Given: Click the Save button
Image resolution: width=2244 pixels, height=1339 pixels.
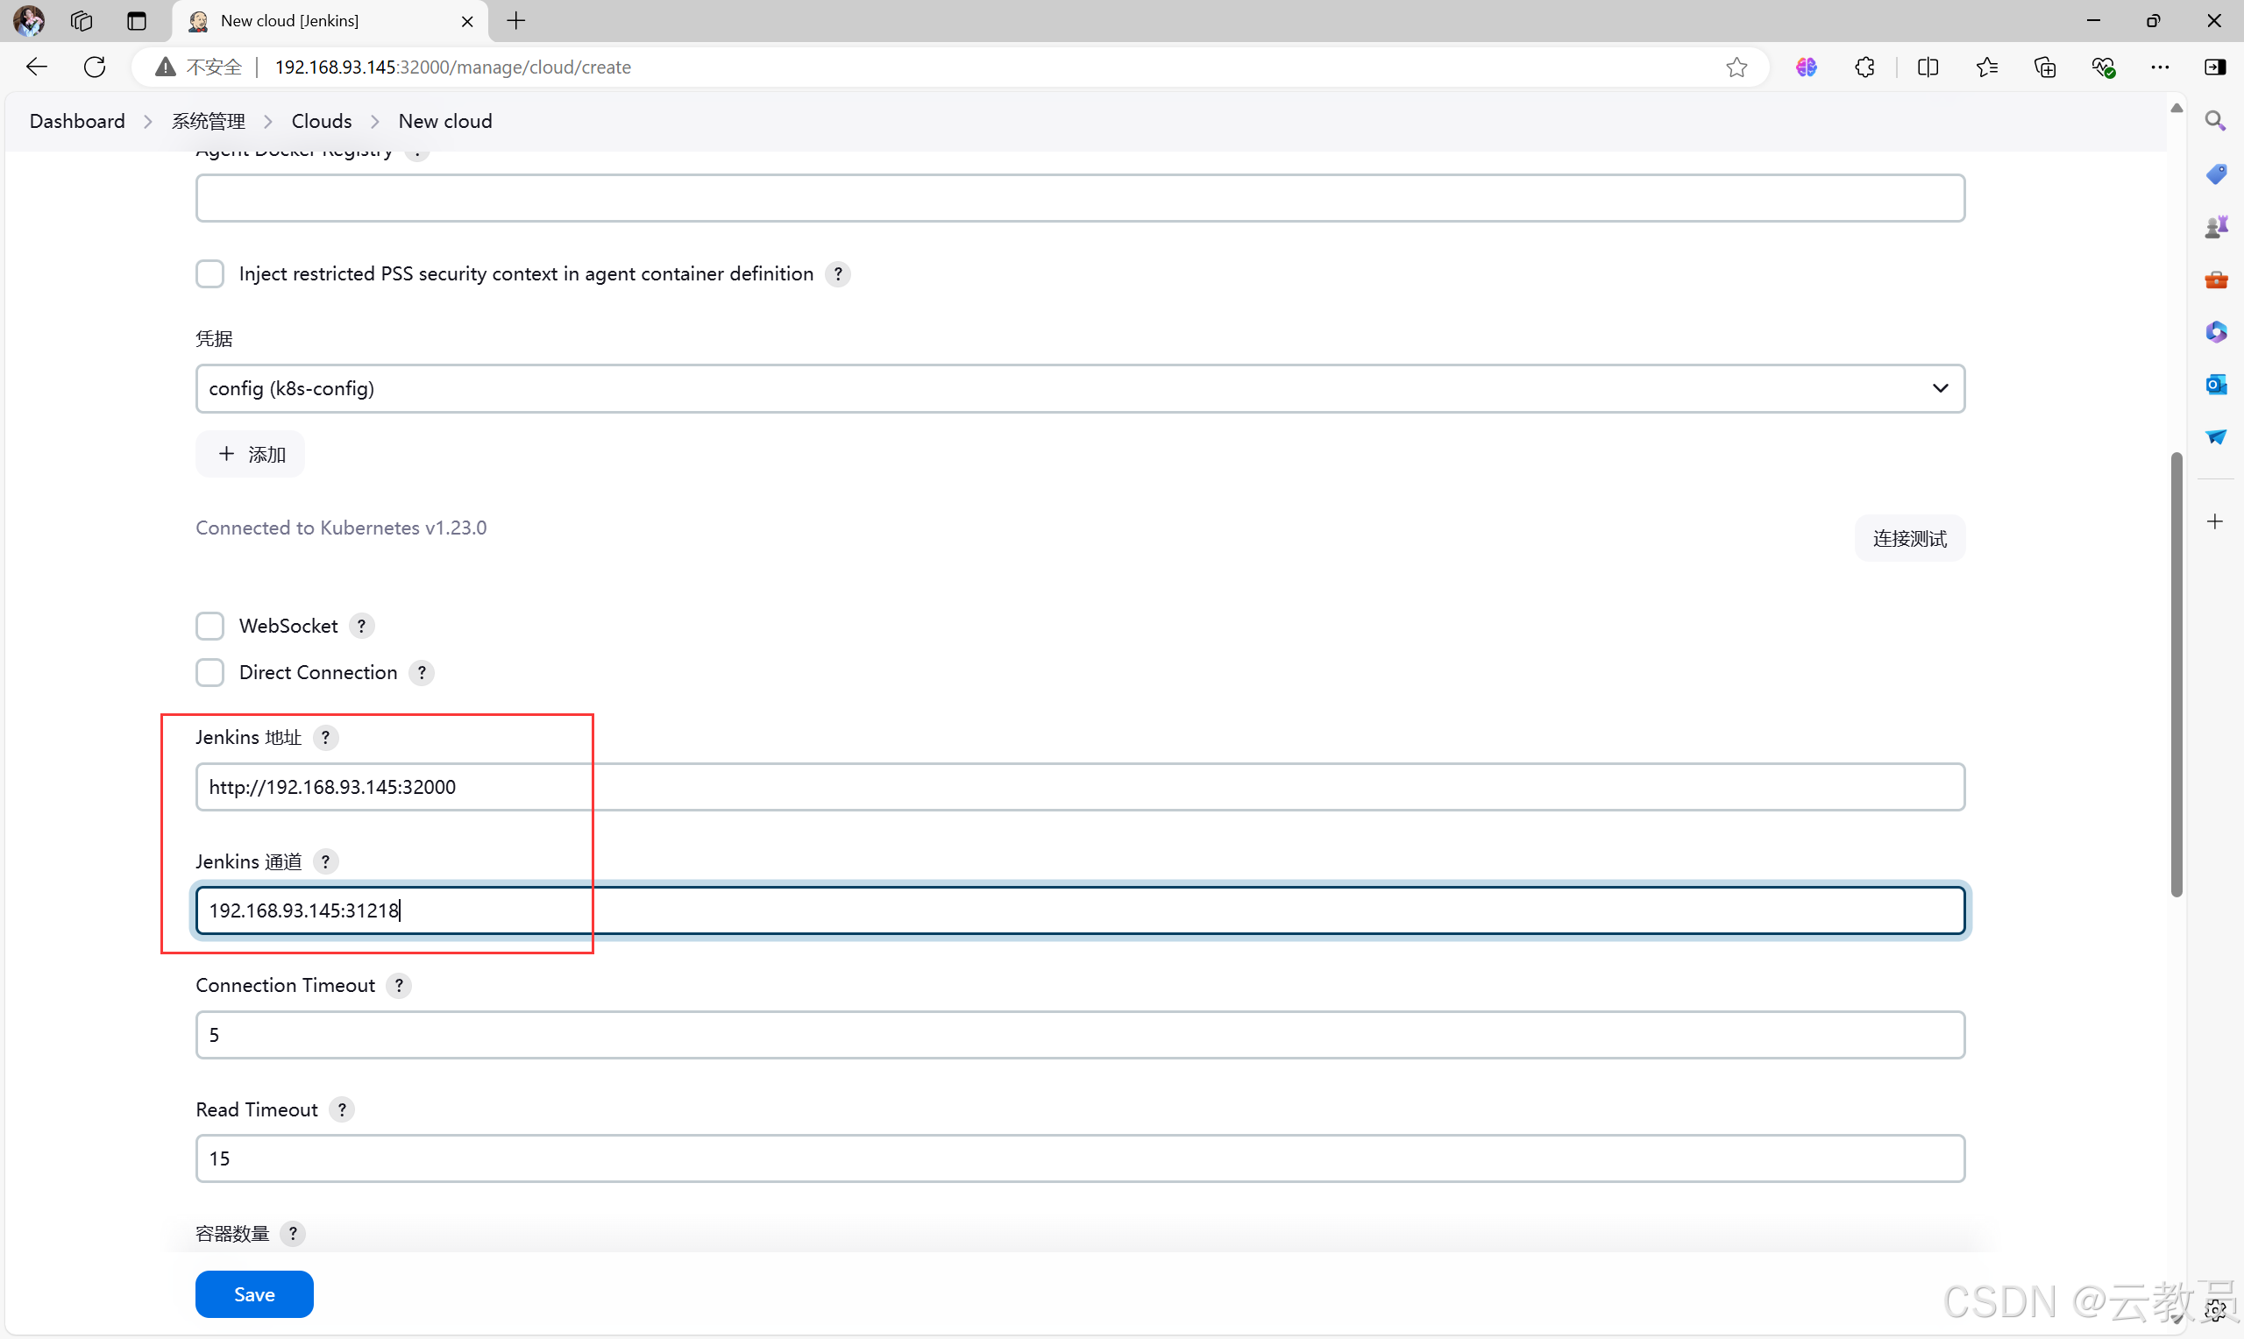Looking at the screenshot, I should pyautogui.click(x=254, y=1294).
